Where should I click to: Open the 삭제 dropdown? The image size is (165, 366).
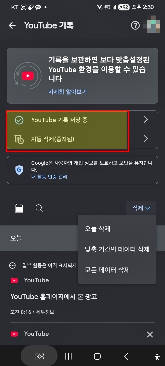[141, 208]
